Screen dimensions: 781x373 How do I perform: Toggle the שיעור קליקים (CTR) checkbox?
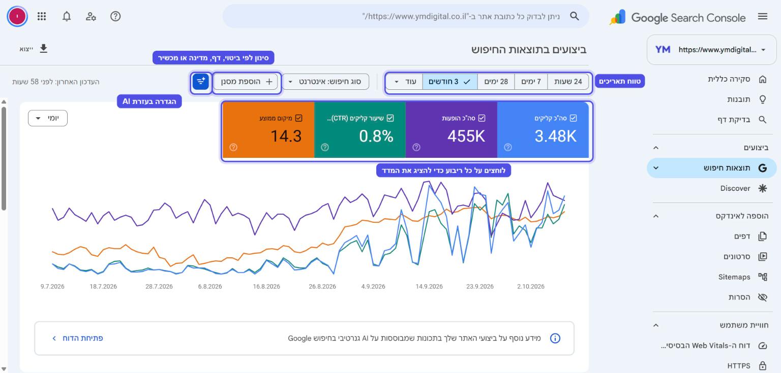click(x=390, y=118)
